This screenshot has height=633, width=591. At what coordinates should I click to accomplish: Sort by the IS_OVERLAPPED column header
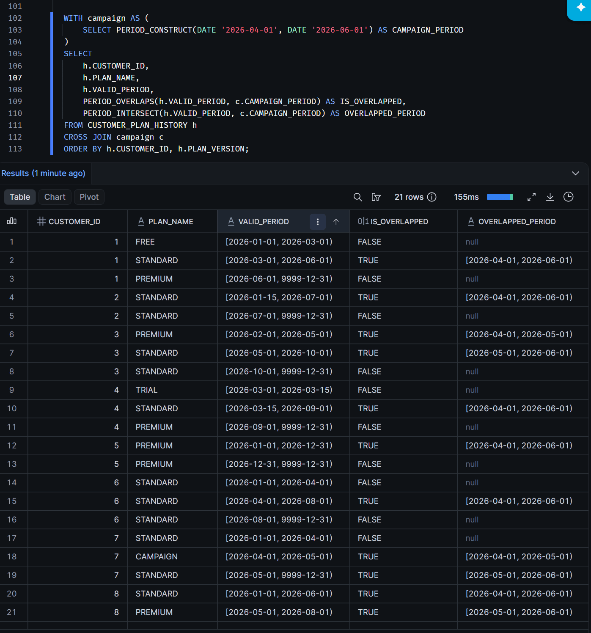399,222
